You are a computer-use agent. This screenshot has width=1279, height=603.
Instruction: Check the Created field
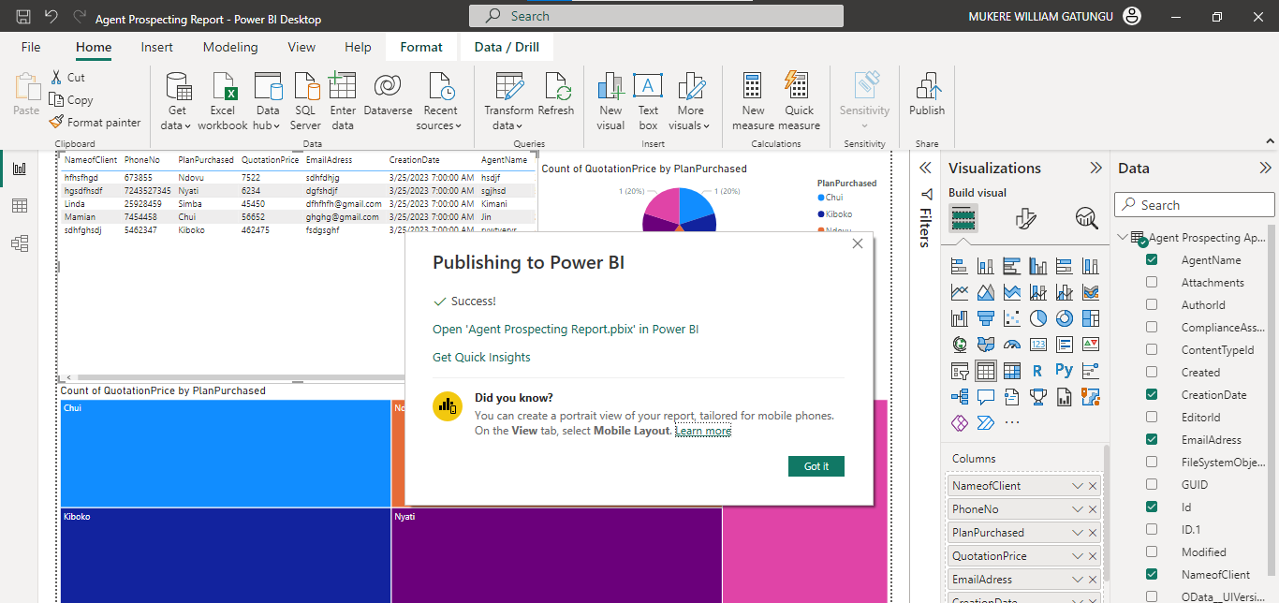[1152, 373]
